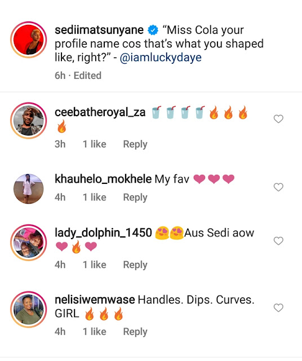Open the @iamluckydaye mention
302x361 pixels.
pos(161,58)
